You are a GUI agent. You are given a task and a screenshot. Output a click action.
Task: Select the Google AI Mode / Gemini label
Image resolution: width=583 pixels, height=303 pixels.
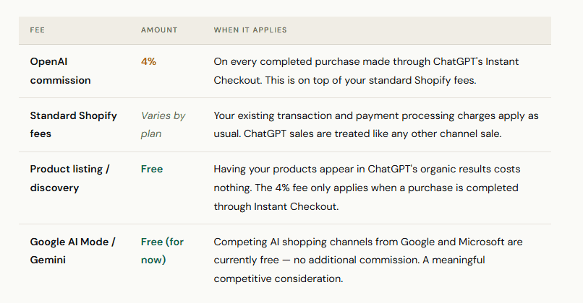[72, 250]
